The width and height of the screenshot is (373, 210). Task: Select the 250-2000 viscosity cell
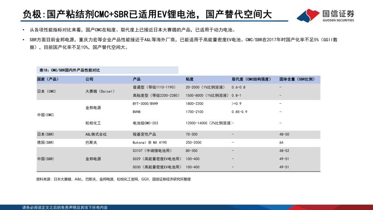pyautogui.click(x=193, y=142)
